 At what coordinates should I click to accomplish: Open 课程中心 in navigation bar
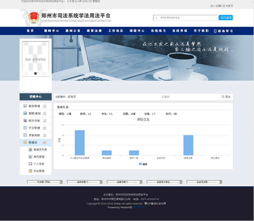click(x=137, y=31)
